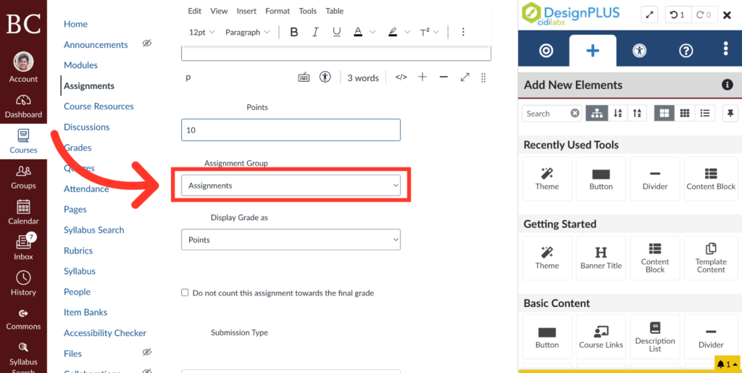Open the editor accessibility checker icon
Viewport: 742px width, 373px height.
[325, 77]
